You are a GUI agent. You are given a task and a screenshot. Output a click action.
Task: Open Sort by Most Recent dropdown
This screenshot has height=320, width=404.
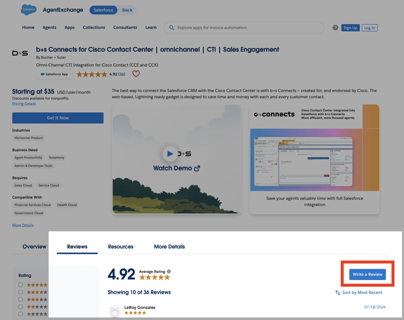(359, 292)
